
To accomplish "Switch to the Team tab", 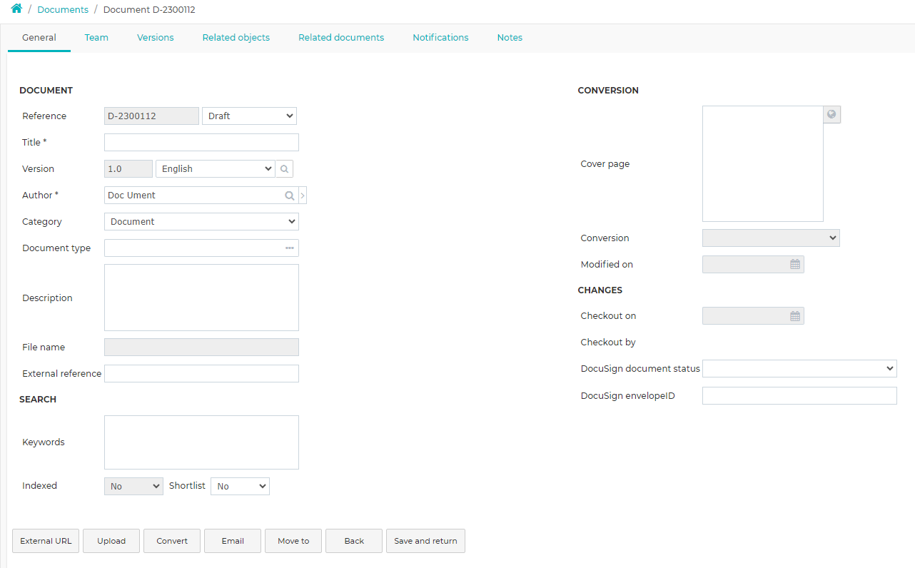I will click(96, 38).
